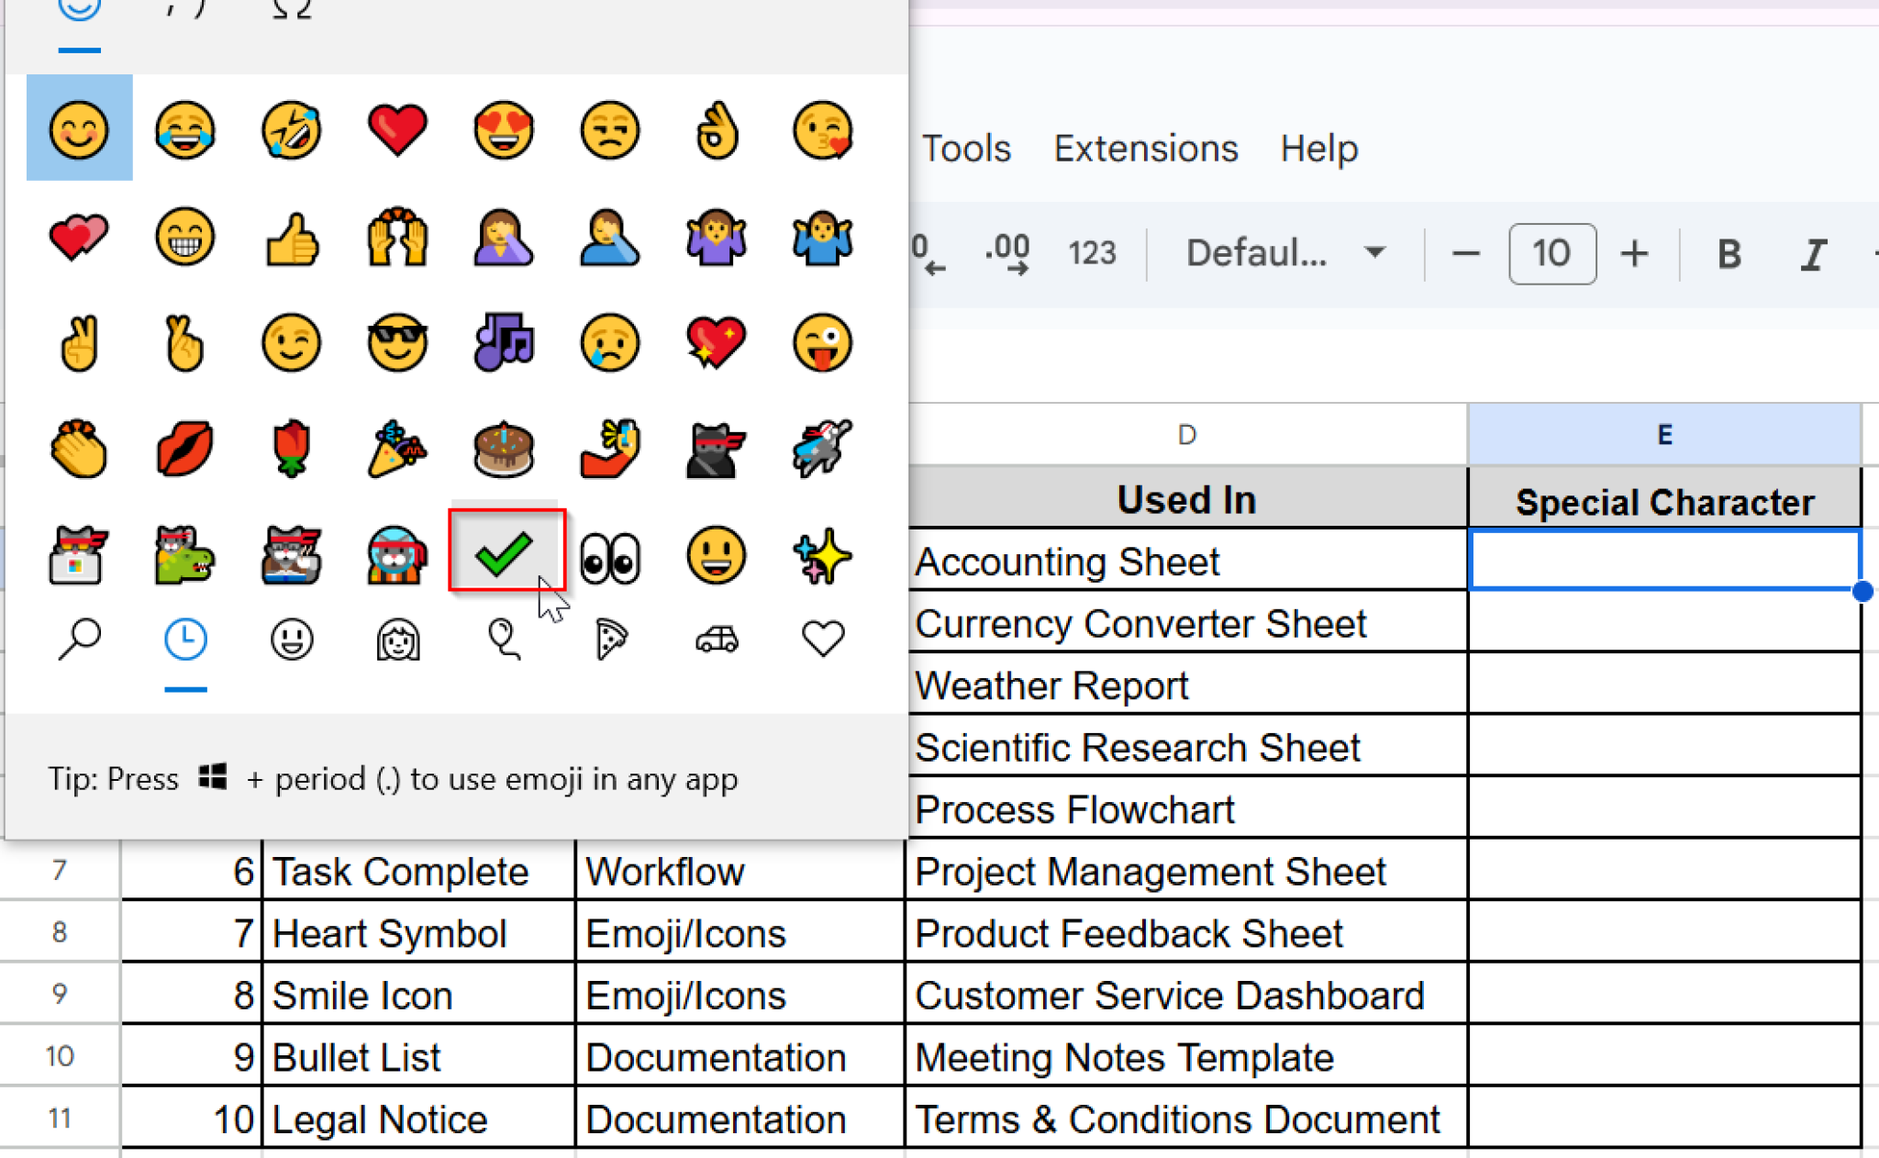
Task: Click the birthday cake emoji
Action: tap(503, 449)
